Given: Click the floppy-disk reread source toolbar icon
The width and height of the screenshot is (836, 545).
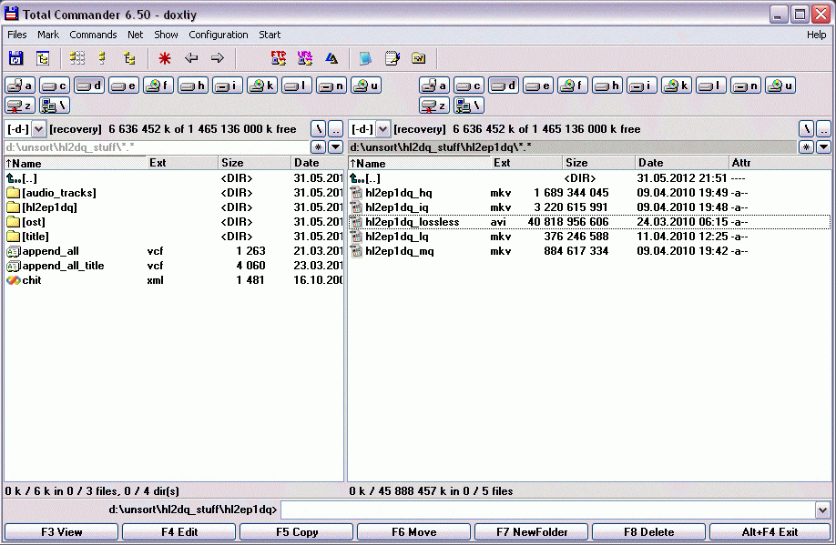Looking at the screenshot, I should tap(16, 58).
